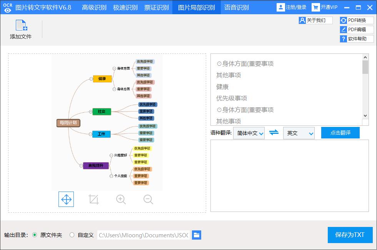
Task: Click the 添加文件 label
Action: [x=21, y=37]
